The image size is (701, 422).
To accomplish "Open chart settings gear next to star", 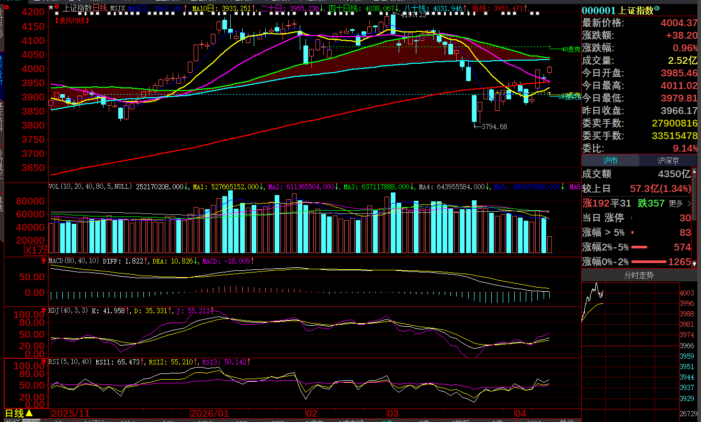I will 57,8.
